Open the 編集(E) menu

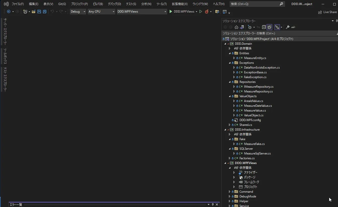[34, 4]
